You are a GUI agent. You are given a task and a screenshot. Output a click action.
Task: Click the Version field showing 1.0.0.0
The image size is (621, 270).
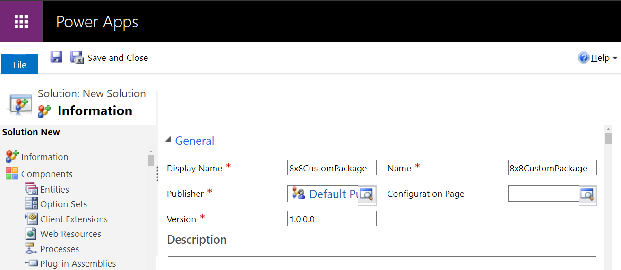pyautogui.click(x=332, y=219)
